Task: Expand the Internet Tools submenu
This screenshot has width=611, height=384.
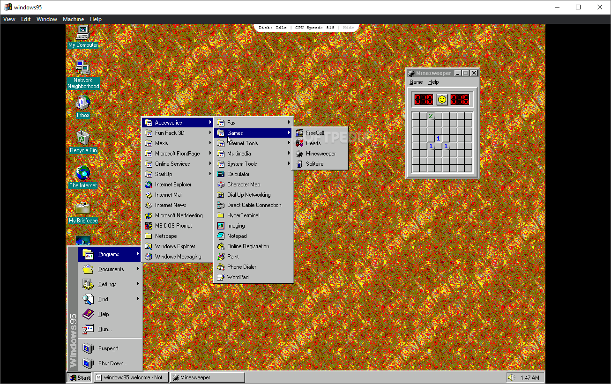Action: 253,143
